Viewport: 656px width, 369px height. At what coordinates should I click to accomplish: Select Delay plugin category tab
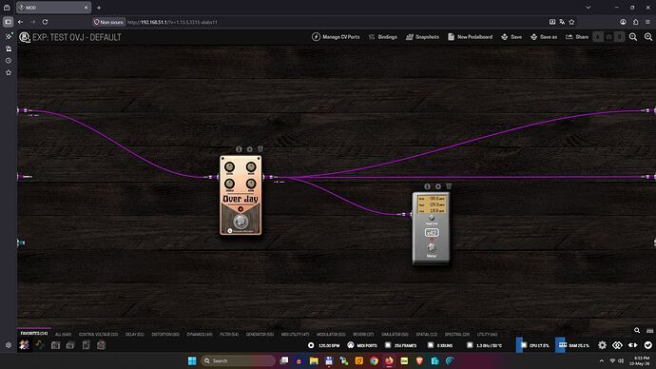[x=135, y=334]
